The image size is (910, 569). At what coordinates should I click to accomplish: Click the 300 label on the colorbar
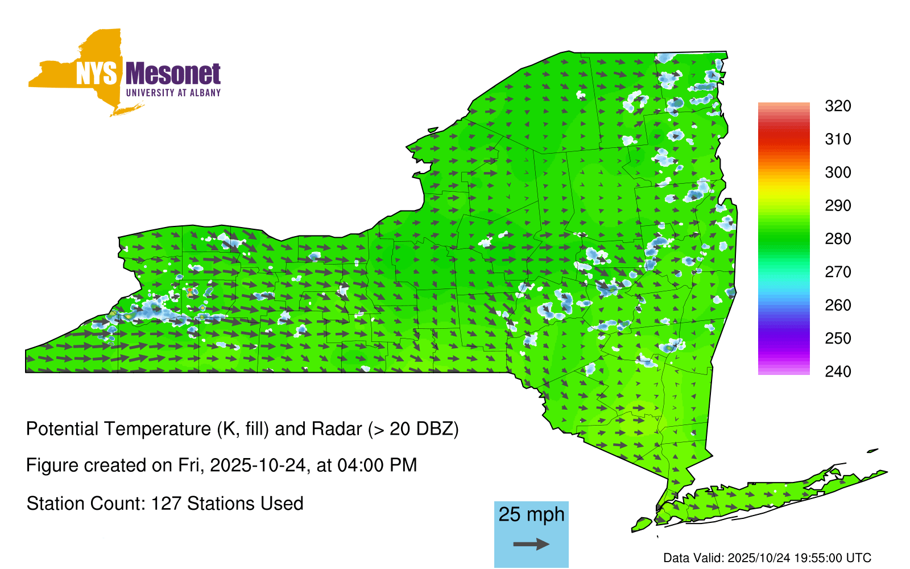838,172
